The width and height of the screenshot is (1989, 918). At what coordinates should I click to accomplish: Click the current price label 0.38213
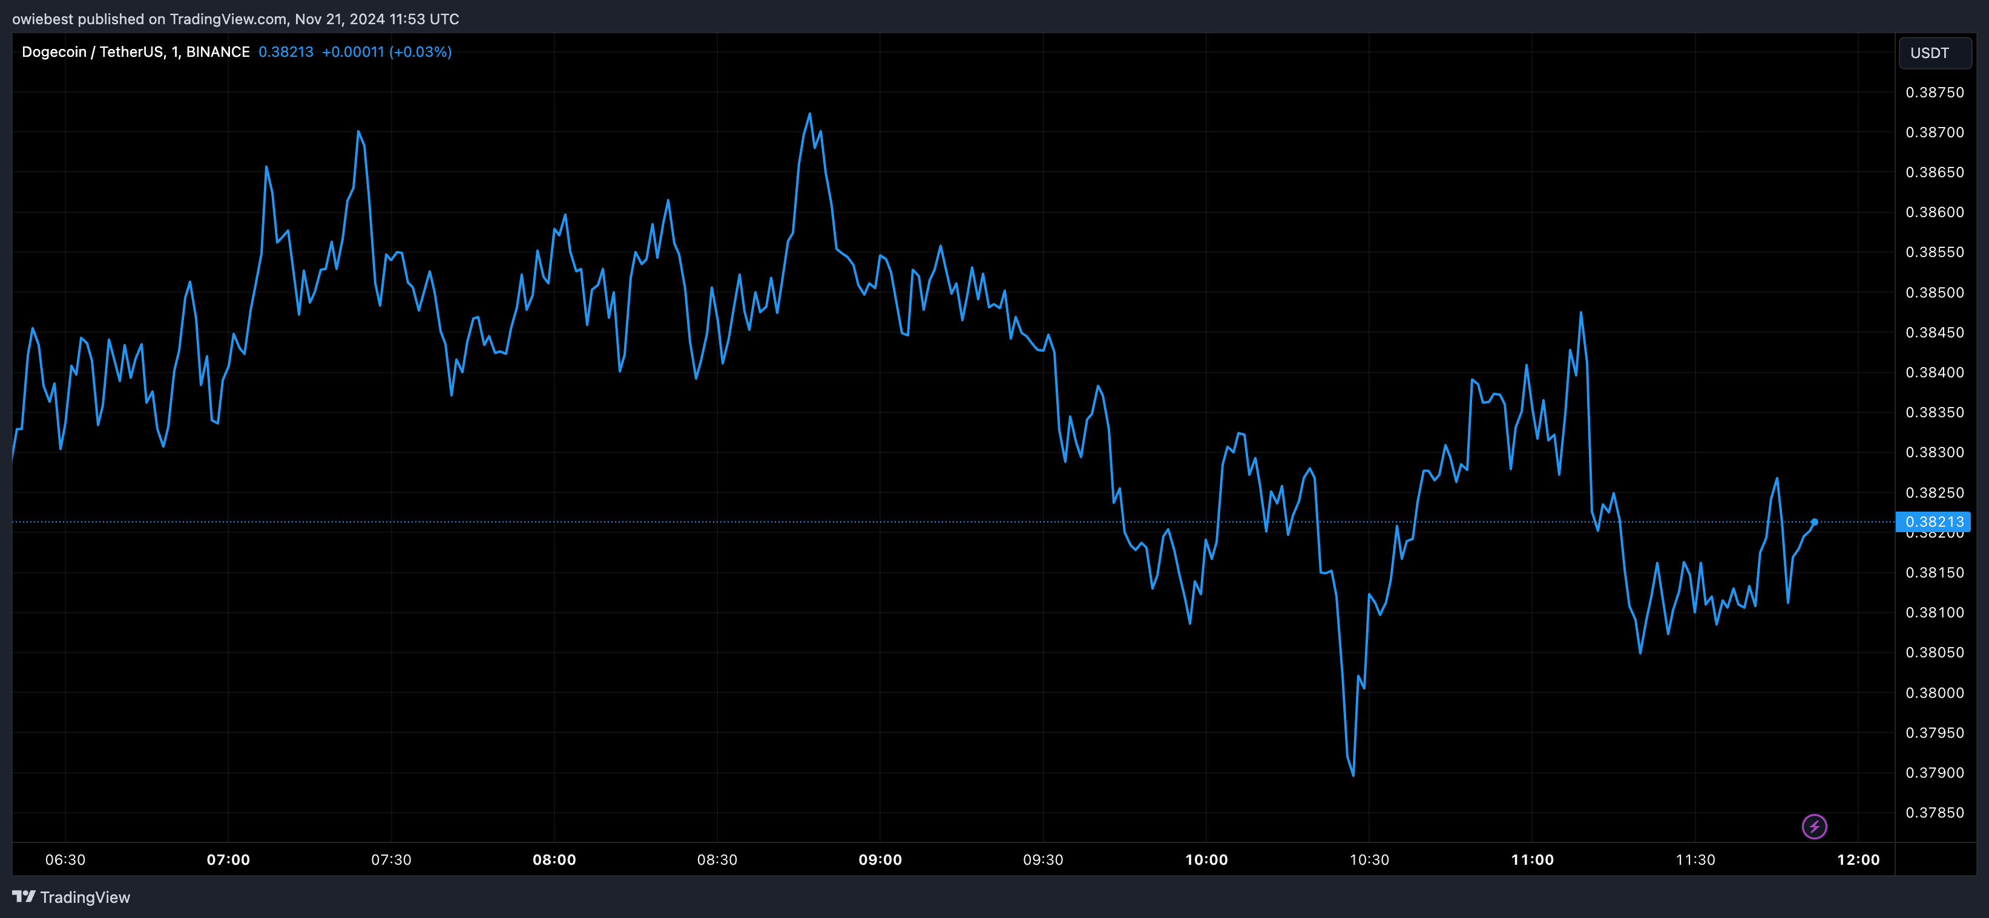[1933, 521]
